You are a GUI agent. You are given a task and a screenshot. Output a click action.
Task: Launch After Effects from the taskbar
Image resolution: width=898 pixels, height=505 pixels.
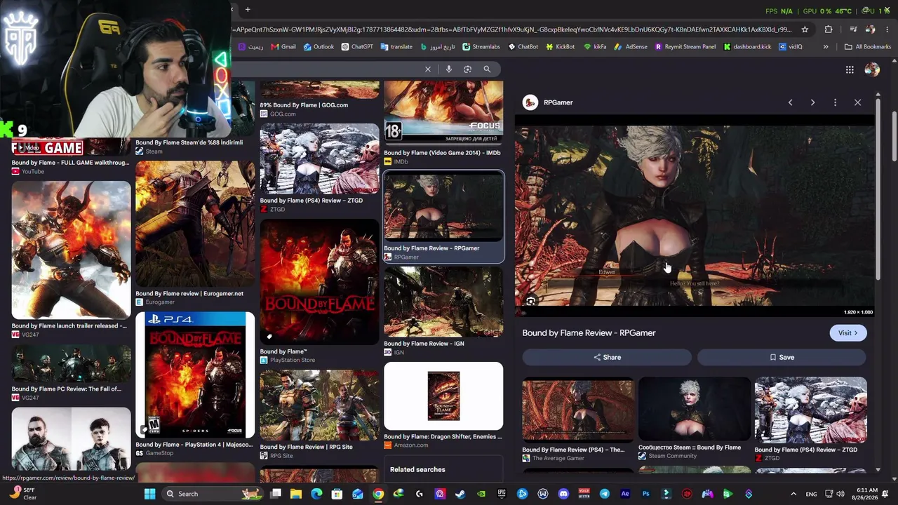point(625,494)
